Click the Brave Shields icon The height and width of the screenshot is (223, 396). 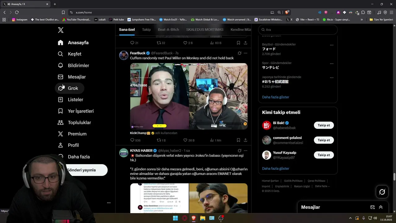pos(287,12)
